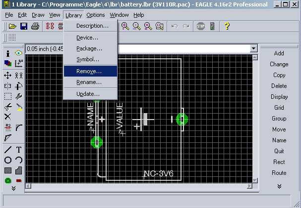Click the Undo arrow icon
Screen dimensions: 301x208
[x=175, y=26]
